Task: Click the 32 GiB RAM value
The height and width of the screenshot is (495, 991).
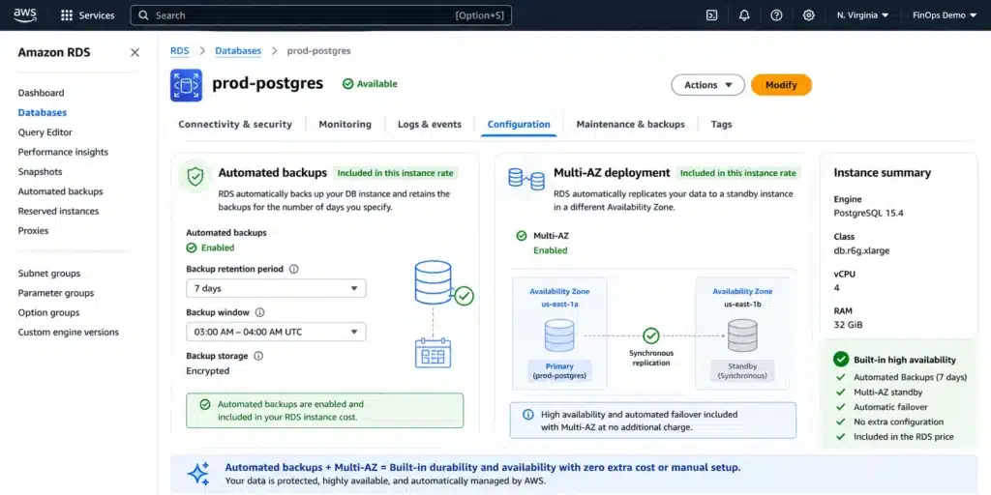Action: (848, 325)
